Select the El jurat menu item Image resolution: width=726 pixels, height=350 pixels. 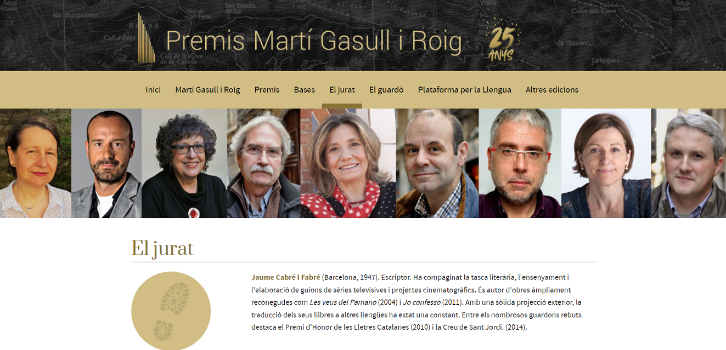342,90
